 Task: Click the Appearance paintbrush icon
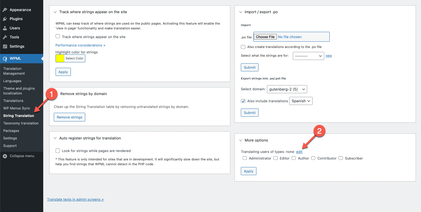(5, 10)
